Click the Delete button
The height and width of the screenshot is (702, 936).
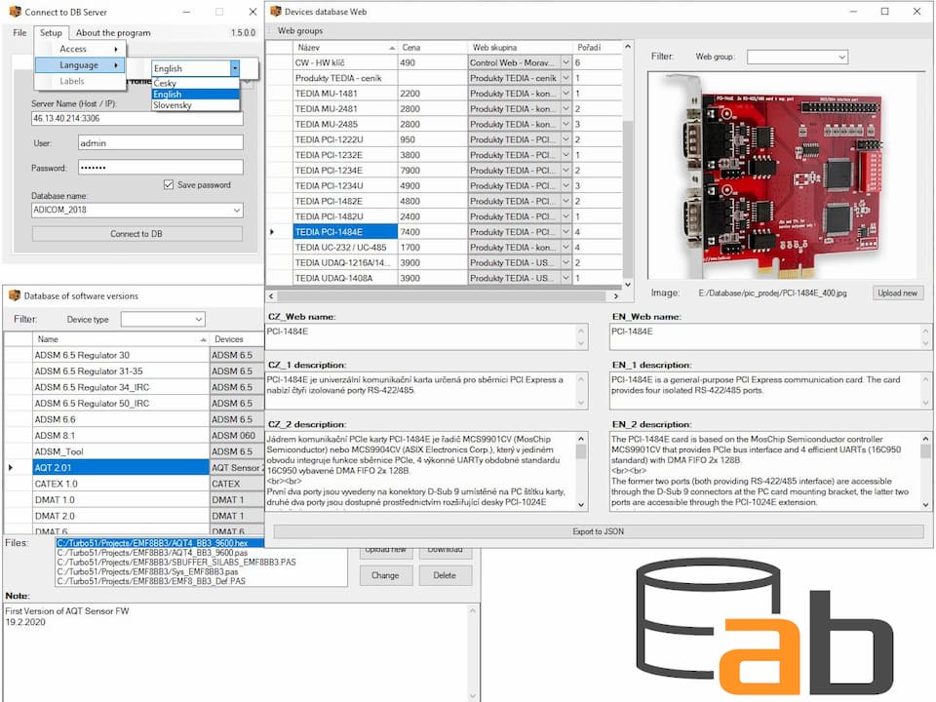[445, 575]
